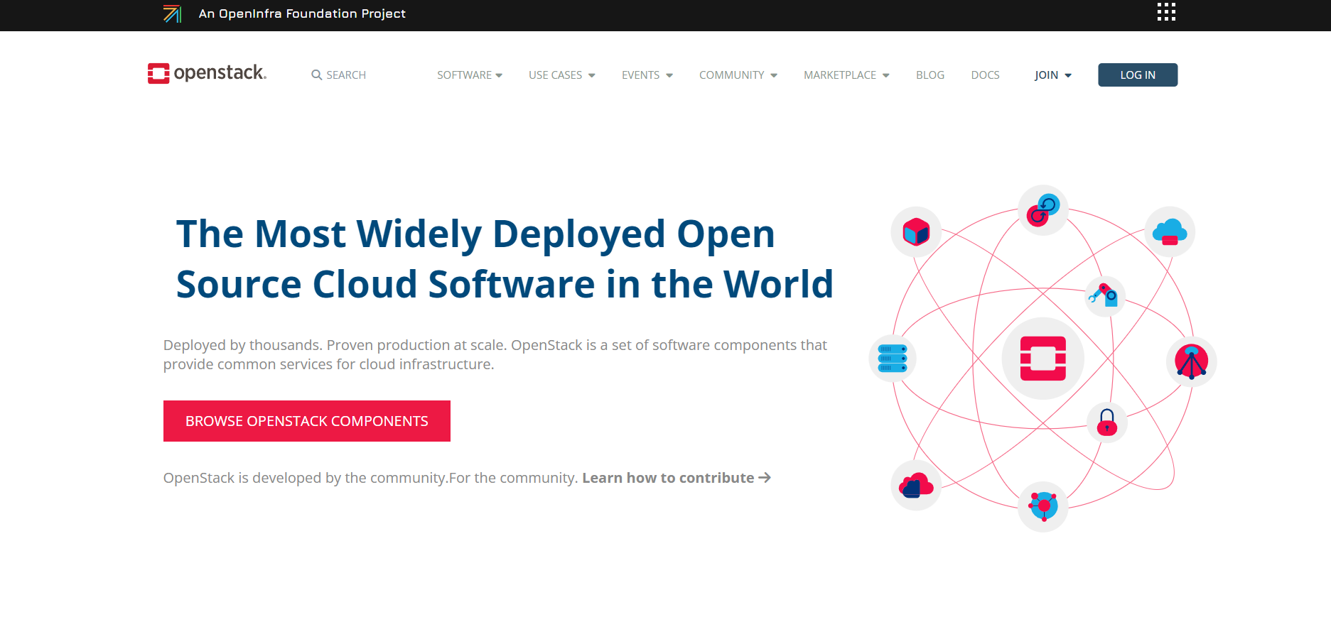The height and width of the screenshot is (617, 1331).
Task: Select the red padlock security icon
Action: 1107,422
